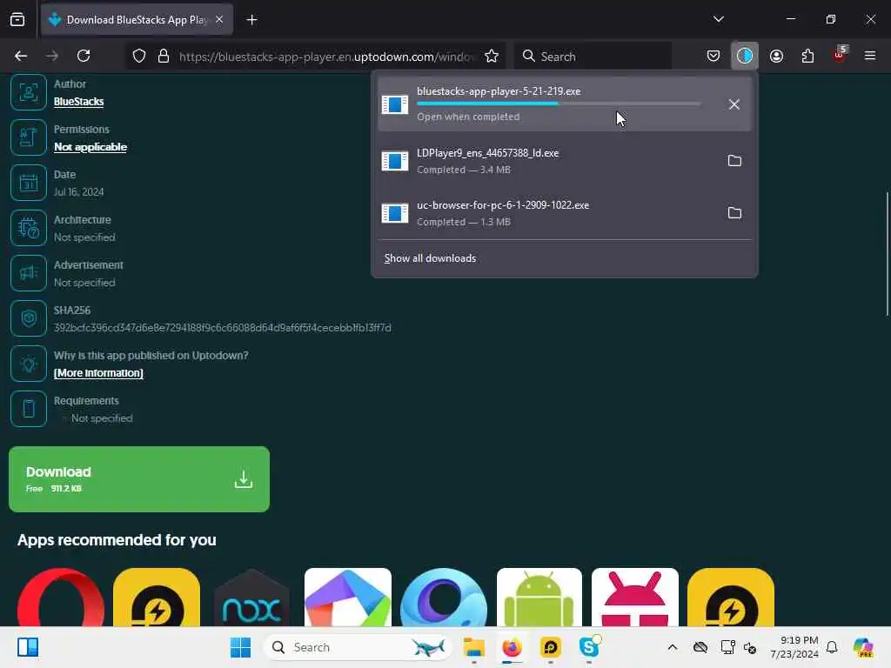Open uc-browser-for-pc-6-1-2909-1022.exe download

click(x=548, y=213)
